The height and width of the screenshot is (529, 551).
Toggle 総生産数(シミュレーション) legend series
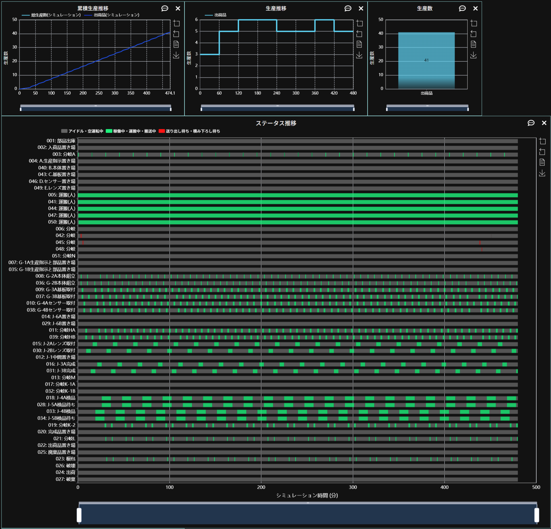click(52, 15)
